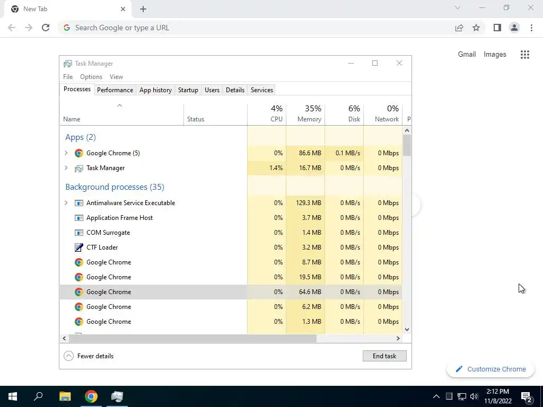This screenshot has width=543, height=407.
Task: Switch to the Details tab
Action: click(x=235, y=90)
